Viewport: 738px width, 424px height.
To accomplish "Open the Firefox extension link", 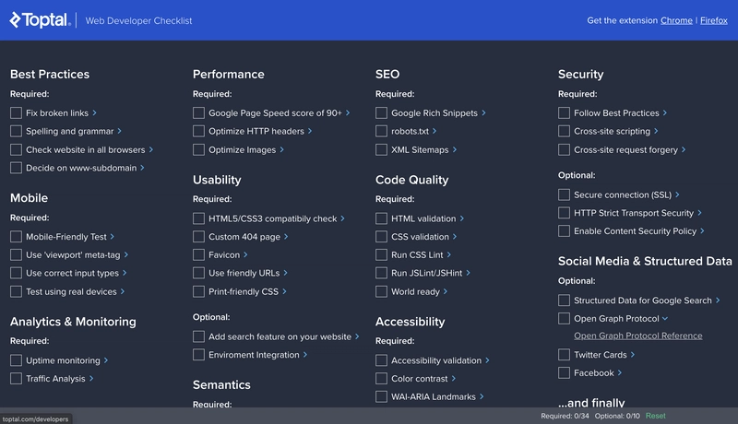I will pyautogui.click(x=713, y=20).
